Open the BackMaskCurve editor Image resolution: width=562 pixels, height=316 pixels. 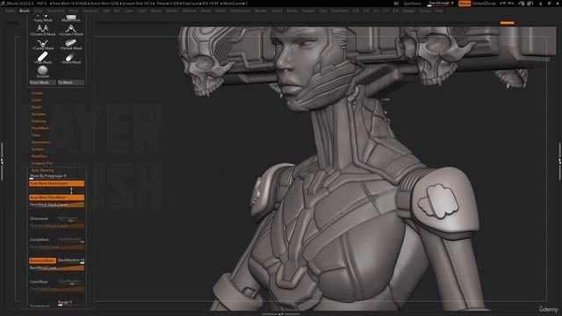click(x=56, y=268)
